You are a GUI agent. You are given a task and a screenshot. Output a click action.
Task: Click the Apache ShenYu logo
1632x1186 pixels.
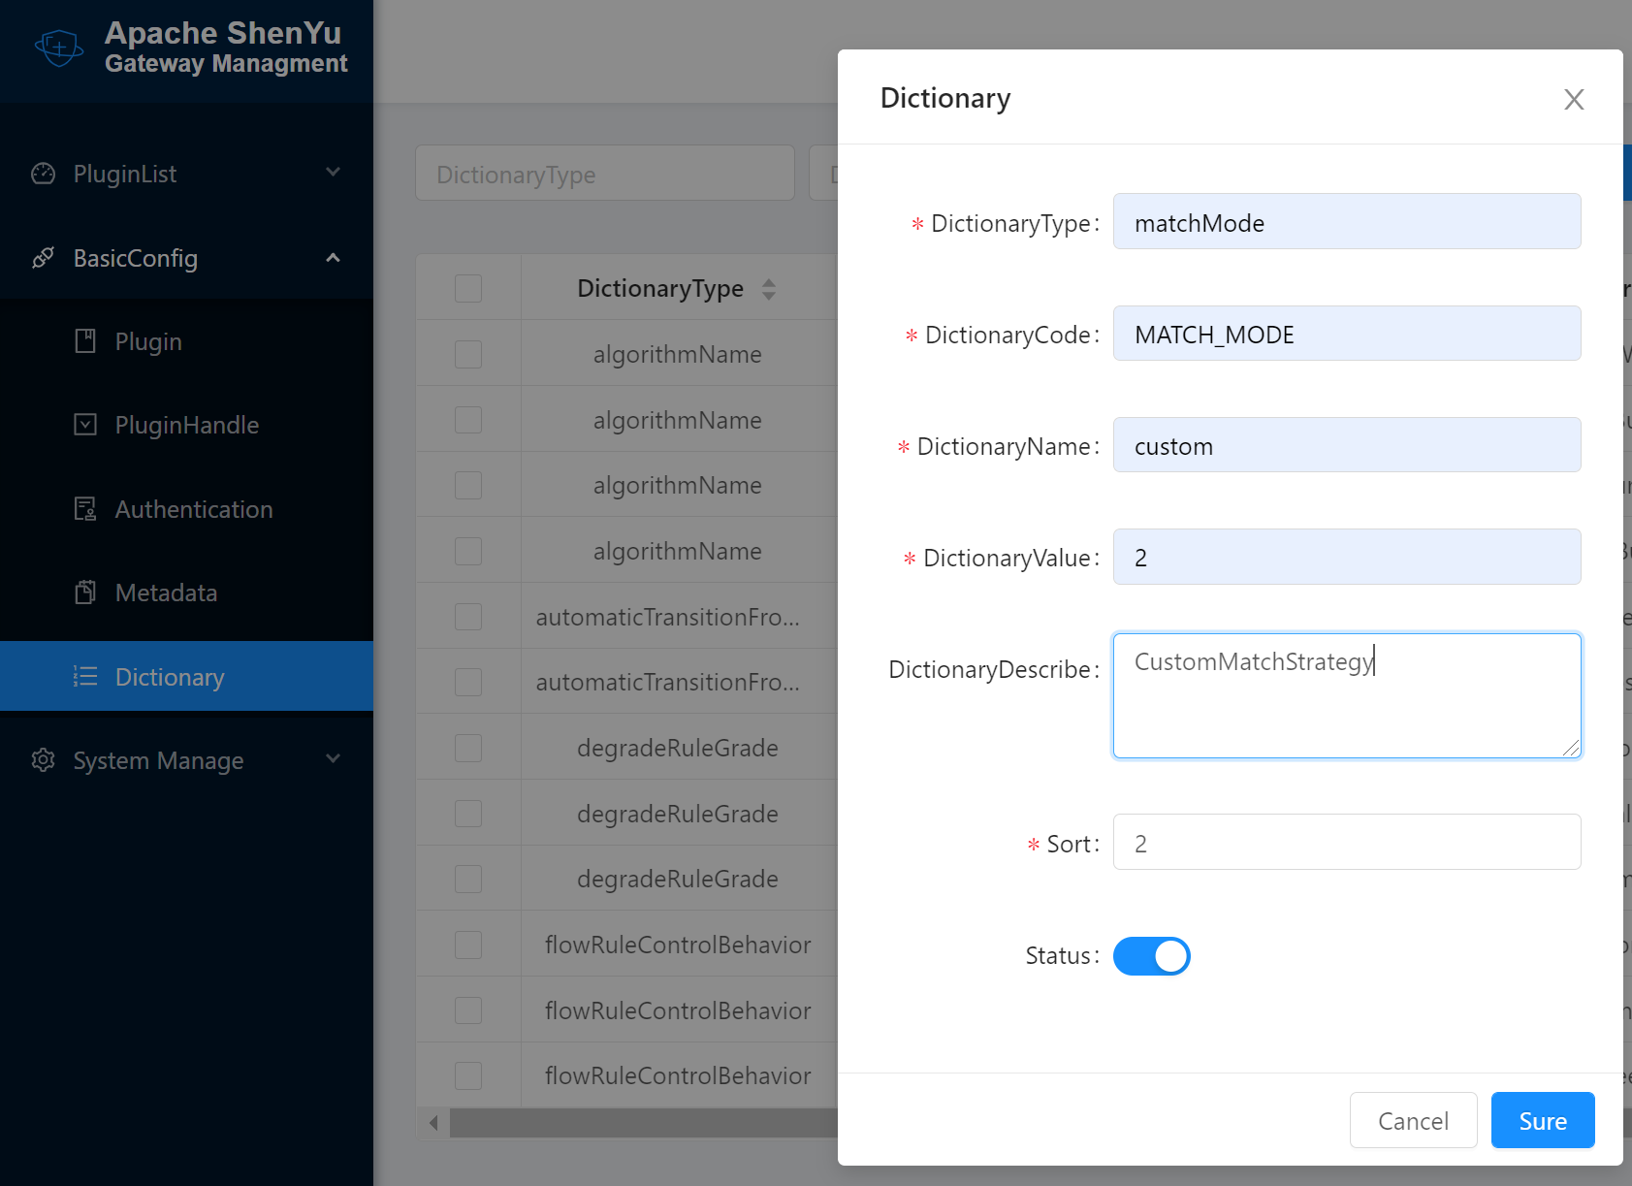(x=58, y=47)
